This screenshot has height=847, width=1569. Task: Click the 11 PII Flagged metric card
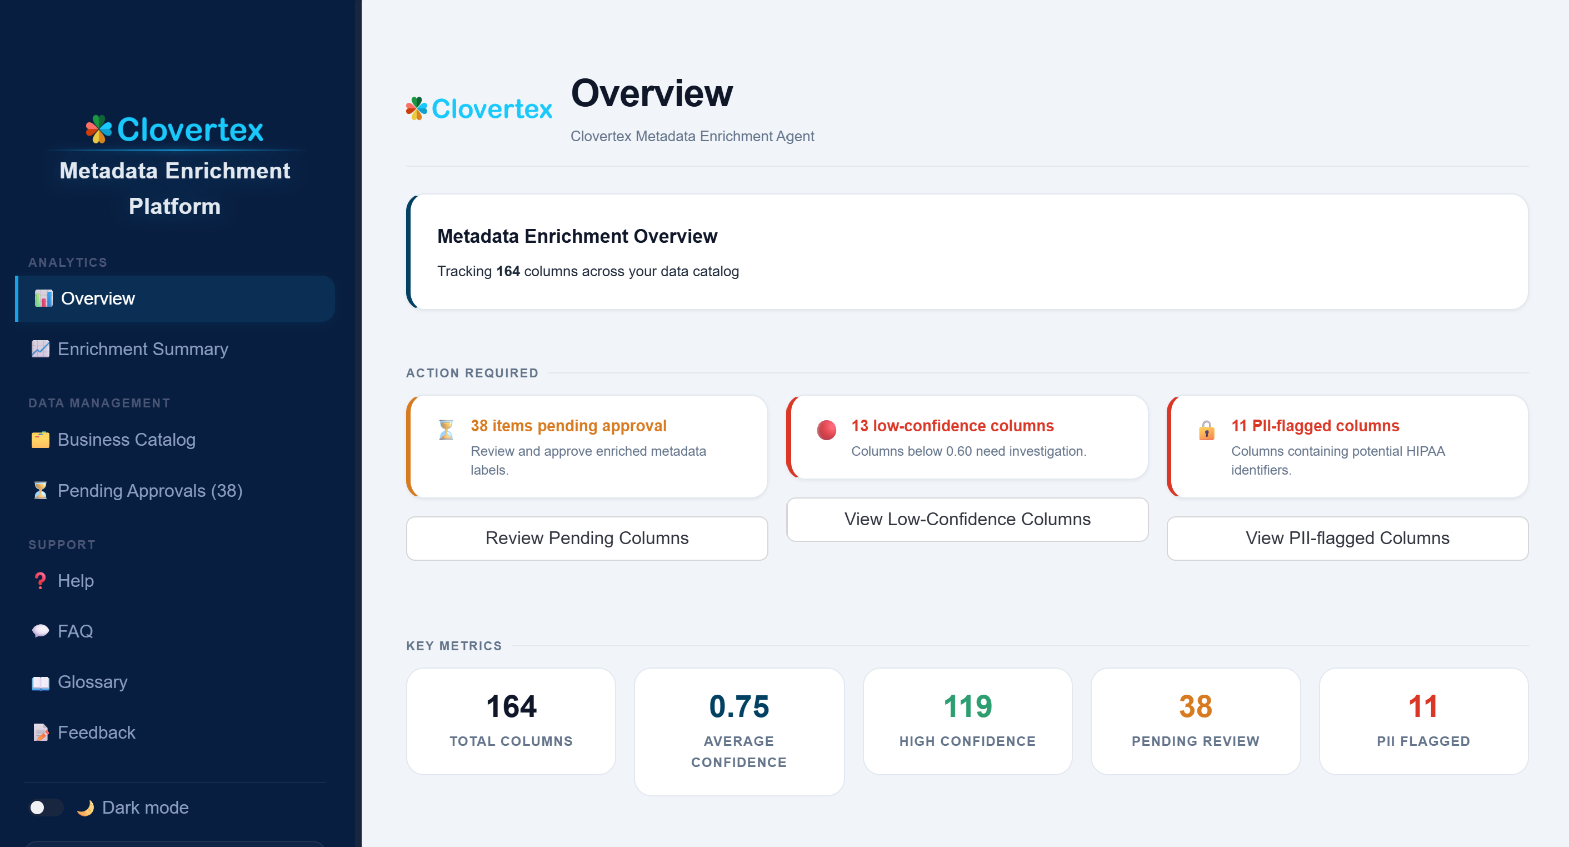click(1423, 721)
